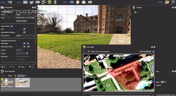Browse for Background Sound Filename

[24, 43]
